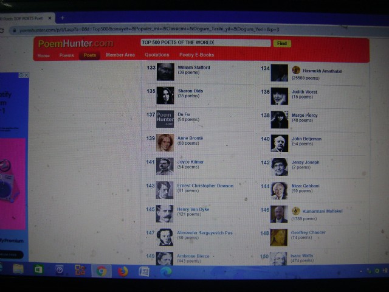Open a new browser tab with plus button
The height and width of the screenshot is (292, 389).
(62, 18)
